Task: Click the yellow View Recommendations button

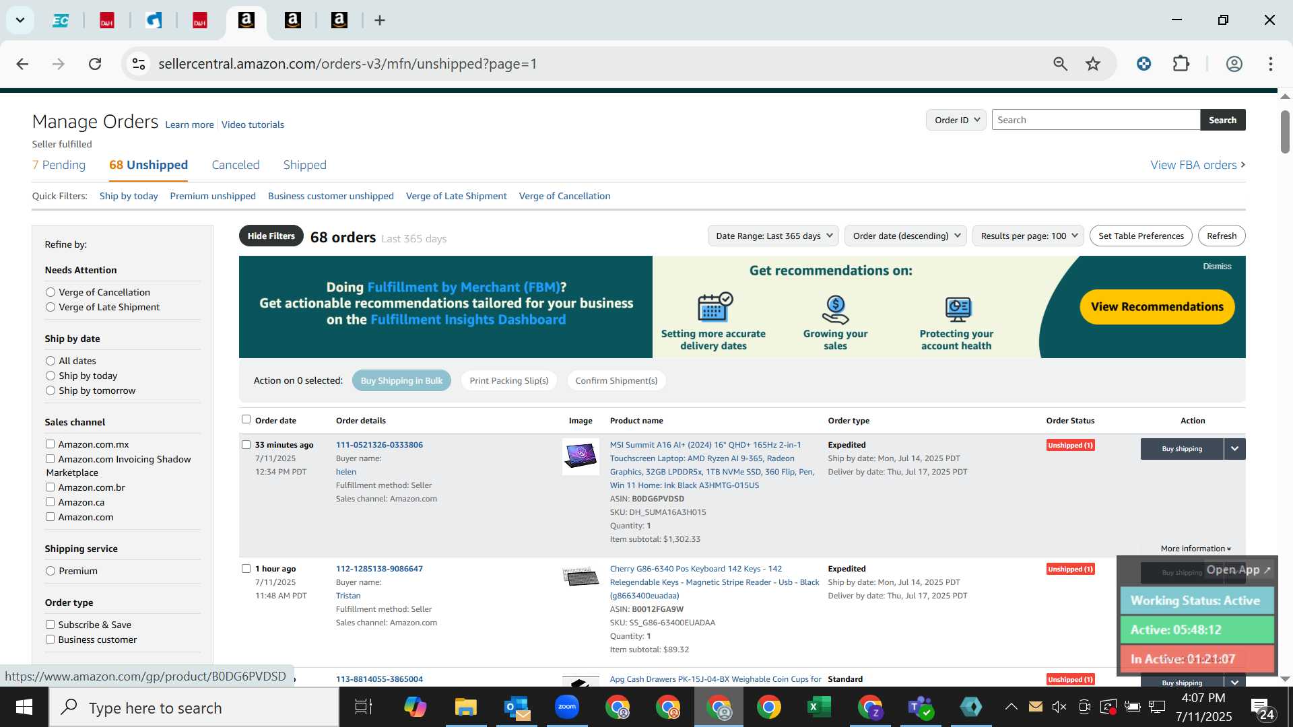Action: click(x=1157, y=307)
